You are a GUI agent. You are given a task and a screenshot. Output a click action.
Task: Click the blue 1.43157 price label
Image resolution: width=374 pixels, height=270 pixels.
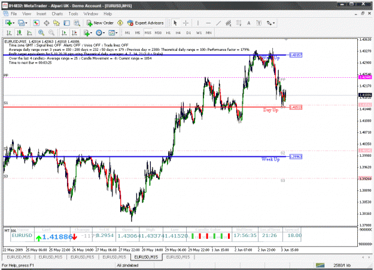click(296, 55)
